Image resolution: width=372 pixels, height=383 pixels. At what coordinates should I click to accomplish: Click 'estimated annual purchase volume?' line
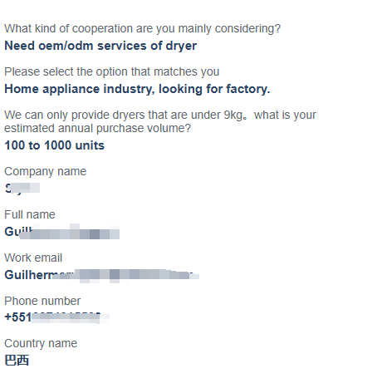(x=98, y=128)
